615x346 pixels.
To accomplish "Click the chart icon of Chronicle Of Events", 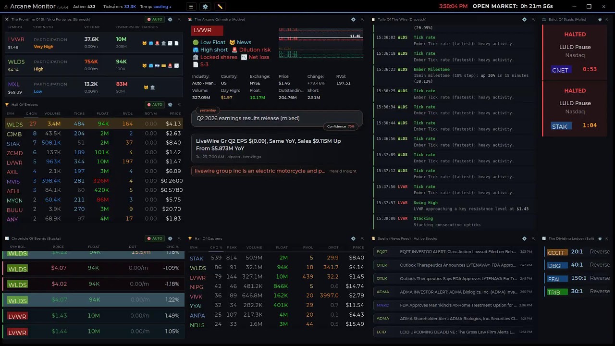I will click(7, 238).
